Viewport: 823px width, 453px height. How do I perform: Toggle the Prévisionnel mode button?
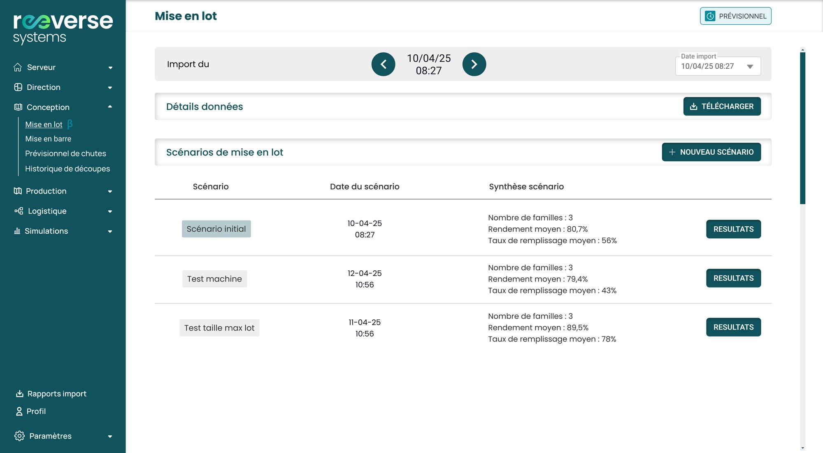735,16
